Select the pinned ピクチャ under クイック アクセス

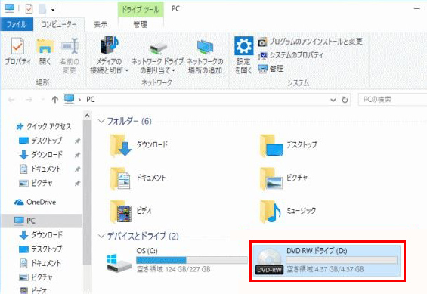[x=36, y=183]
